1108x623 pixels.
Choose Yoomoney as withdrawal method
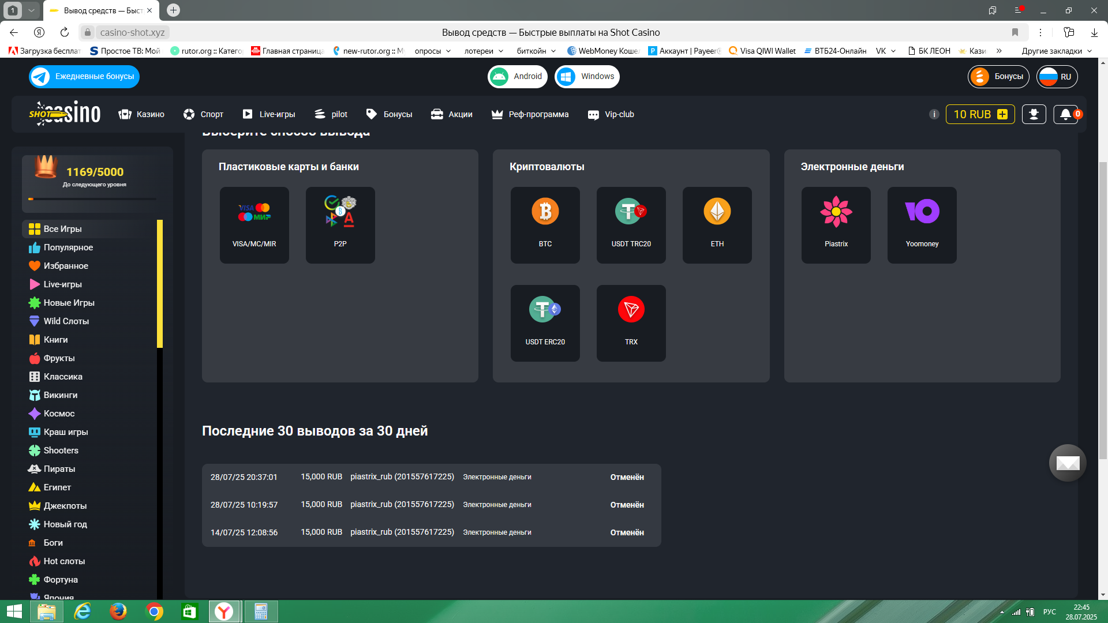click(922, 225)
